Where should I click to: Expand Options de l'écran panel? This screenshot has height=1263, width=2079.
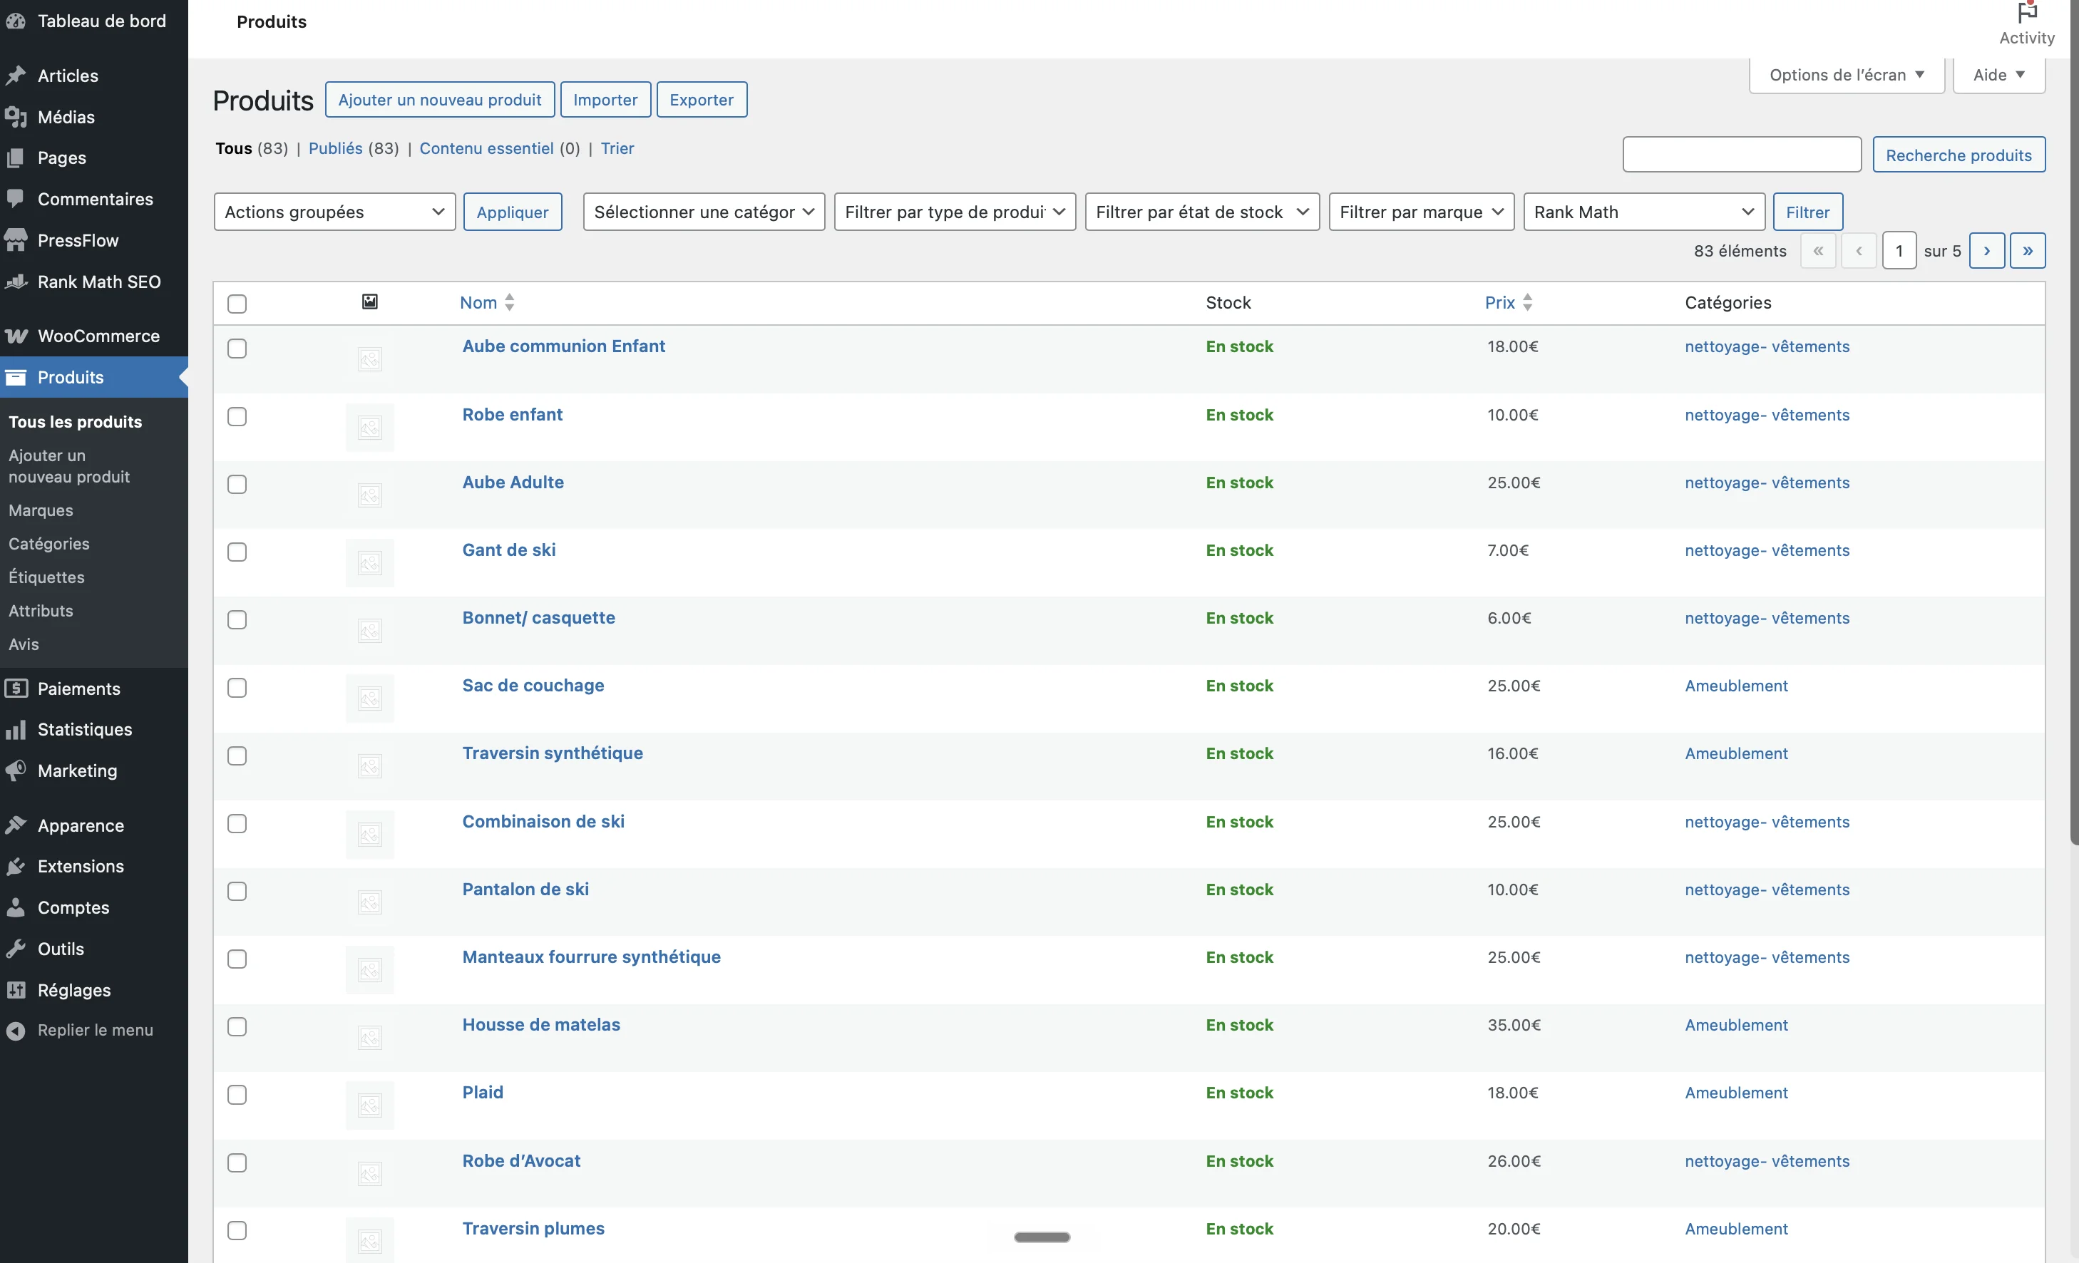pyautogui.click(x=1846, y=75)
